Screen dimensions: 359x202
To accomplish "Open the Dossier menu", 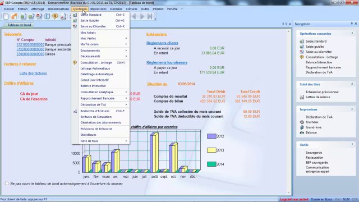I will [9, 9].
